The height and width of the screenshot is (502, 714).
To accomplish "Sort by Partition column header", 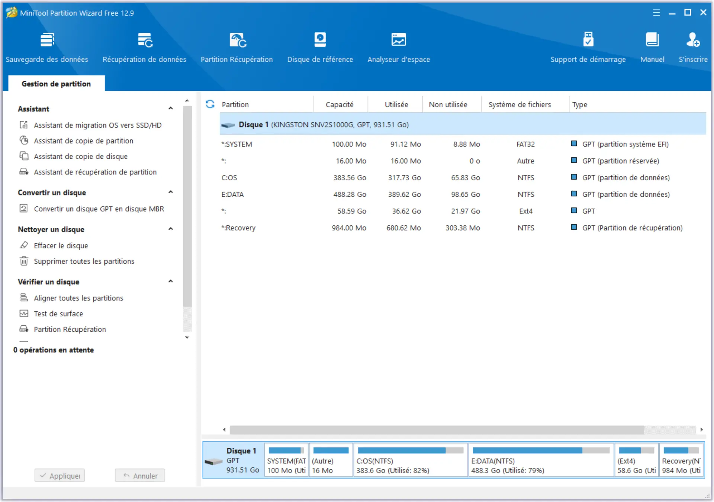I will point(266,104).
